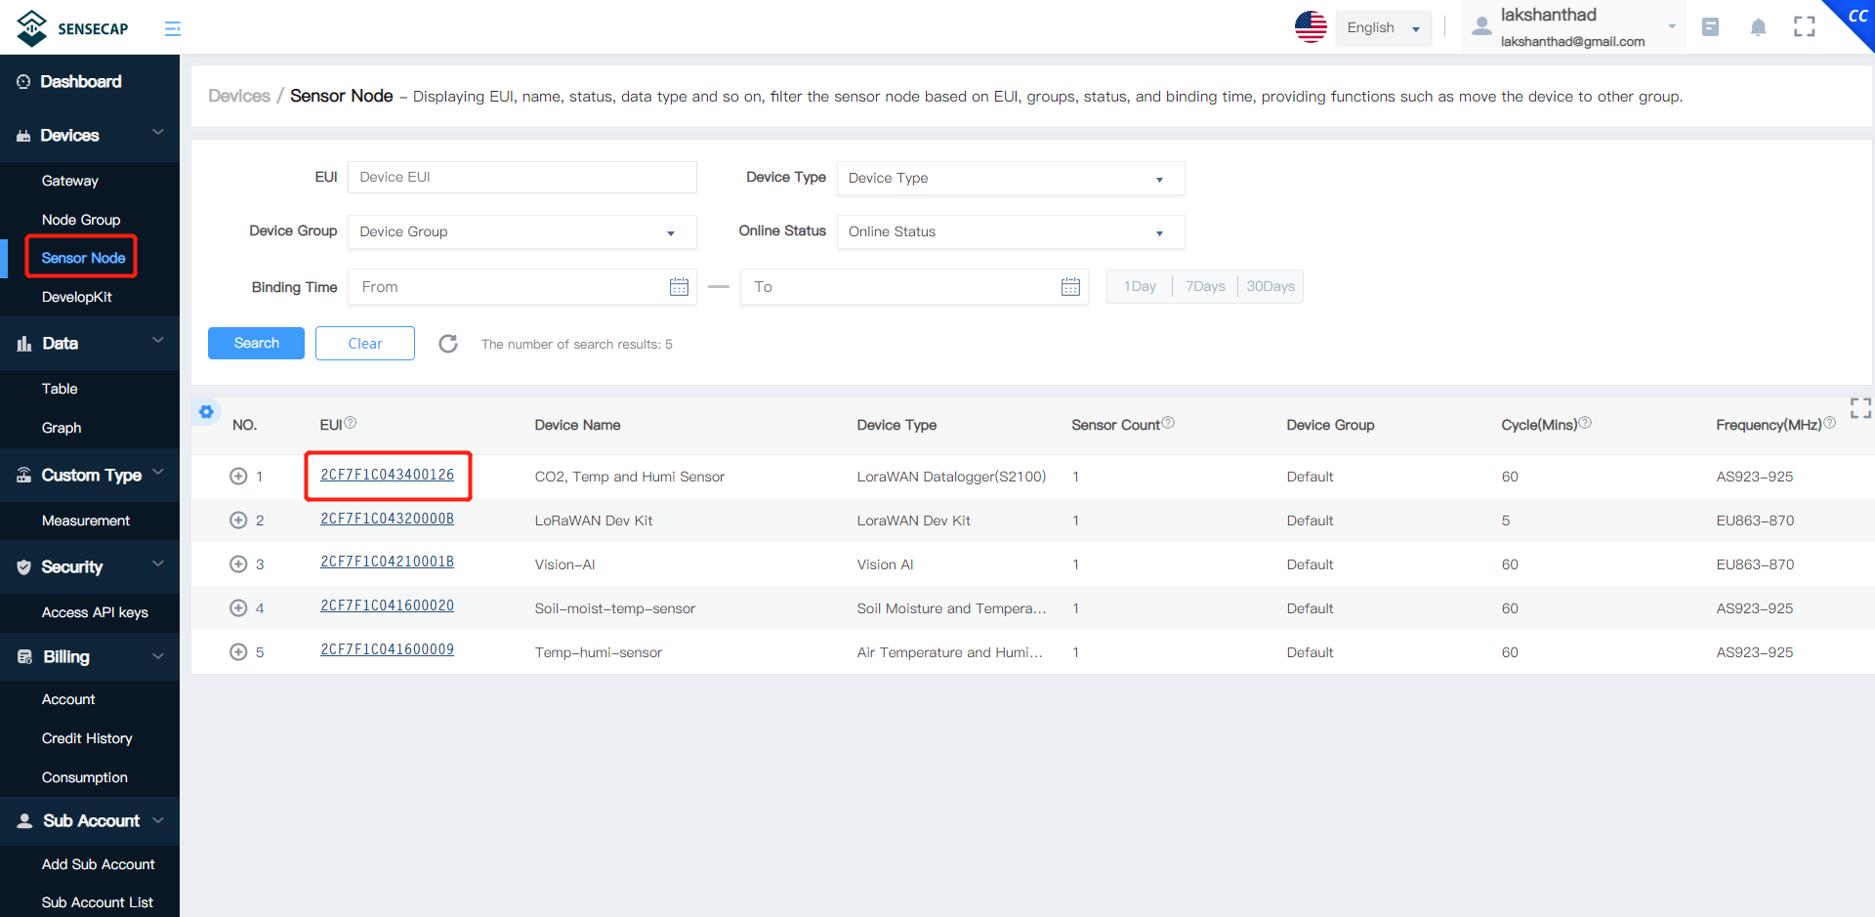Open table column settings gear icon
Viewport: 1875px width, 917px height.
click(x=206, y=412)
